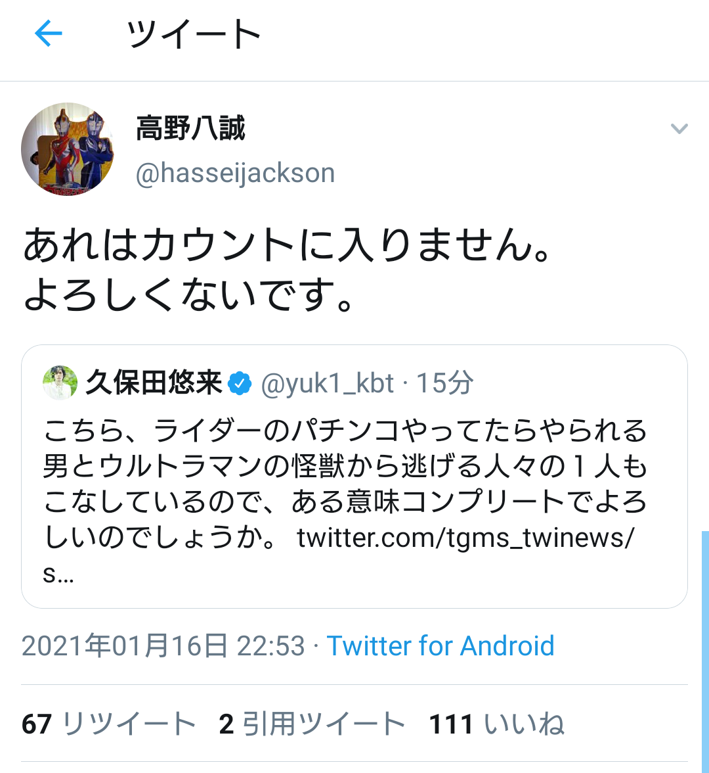Viewport: 709px width, 773px height.
Task: Tap the display name 高野八誠
Action: click(190, 128)
